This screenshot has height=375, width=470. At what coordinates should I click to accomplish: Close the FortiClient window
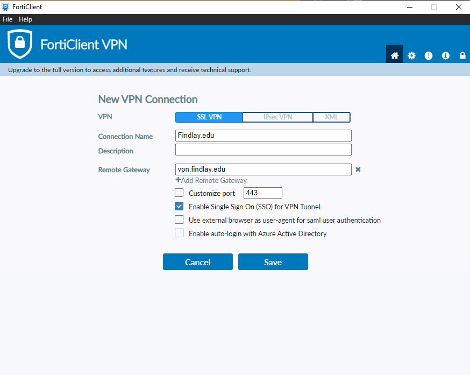pyautogui.click(x=458, y=7)
